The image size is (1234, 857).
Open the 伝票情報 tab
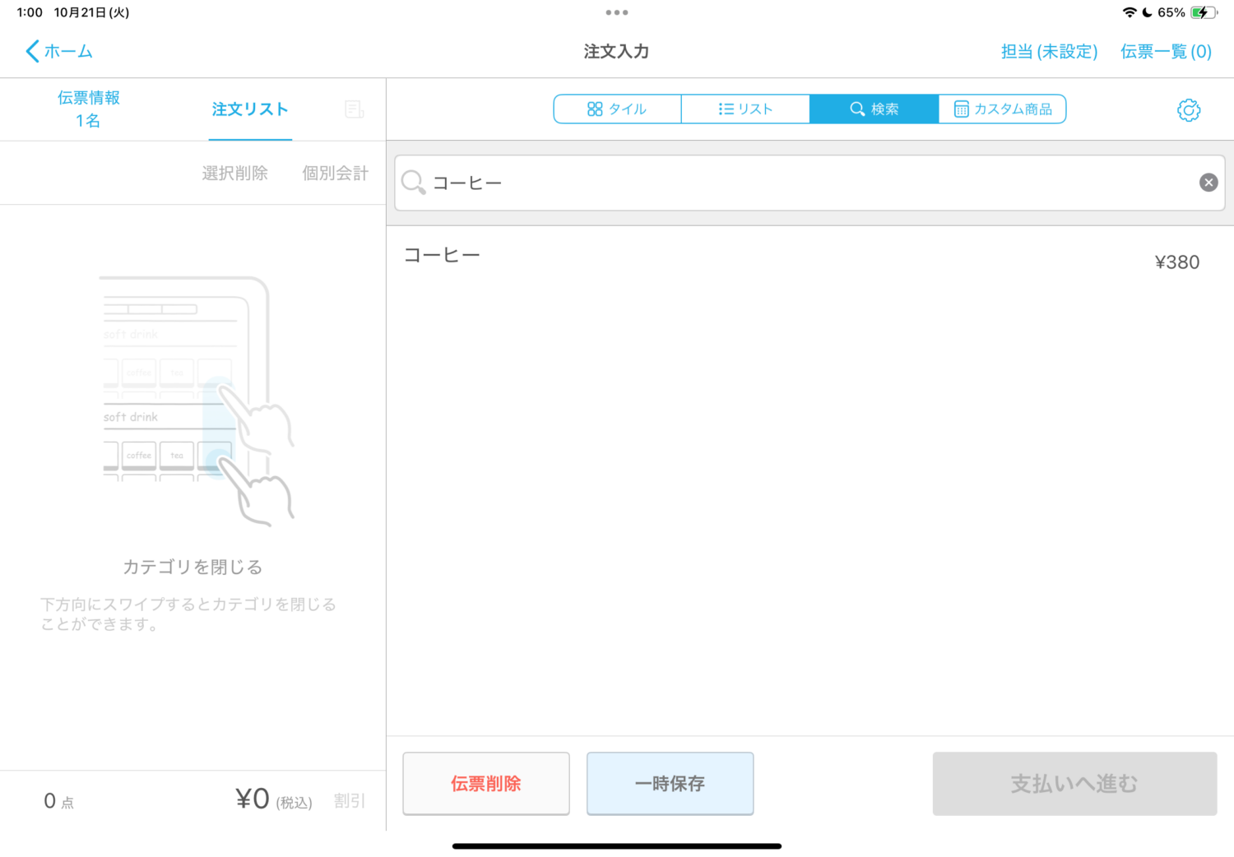(x=88, y=109)
